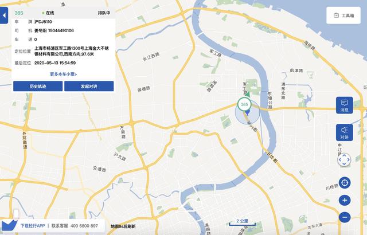Zoom out with the minus button

coord(345,217)
